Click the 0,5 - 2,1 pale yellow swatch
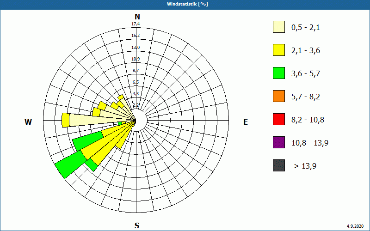Image resolution: width=370 pixels, height=231 pixels. (x=279, y=27)
